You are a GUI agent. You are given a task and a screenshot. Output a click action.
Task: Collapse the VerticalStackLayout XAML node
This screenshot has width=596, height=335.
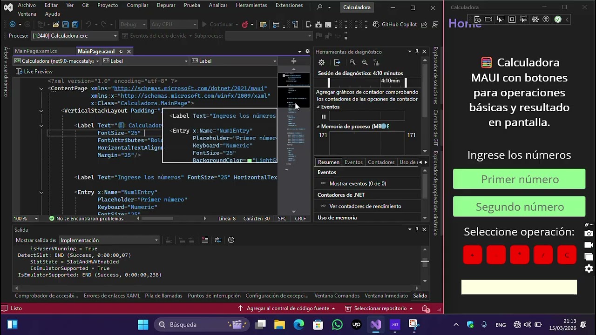tap(41, 111)
